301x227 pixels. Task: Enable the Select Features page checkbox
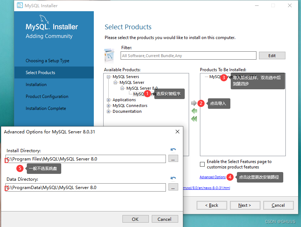pyautogui.click(x=202, y=164)
